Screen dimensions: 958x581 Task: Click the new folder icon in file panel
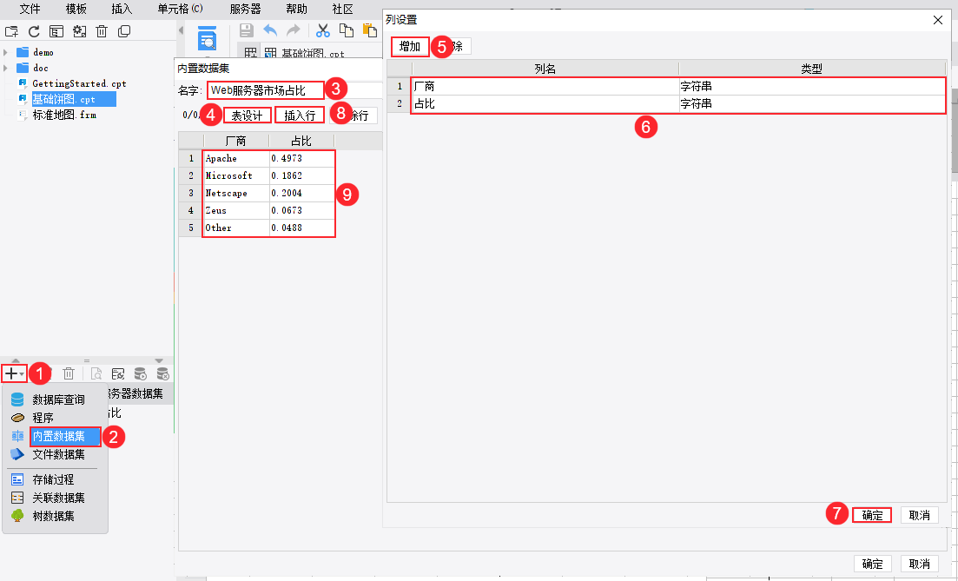tap(11, 31)
